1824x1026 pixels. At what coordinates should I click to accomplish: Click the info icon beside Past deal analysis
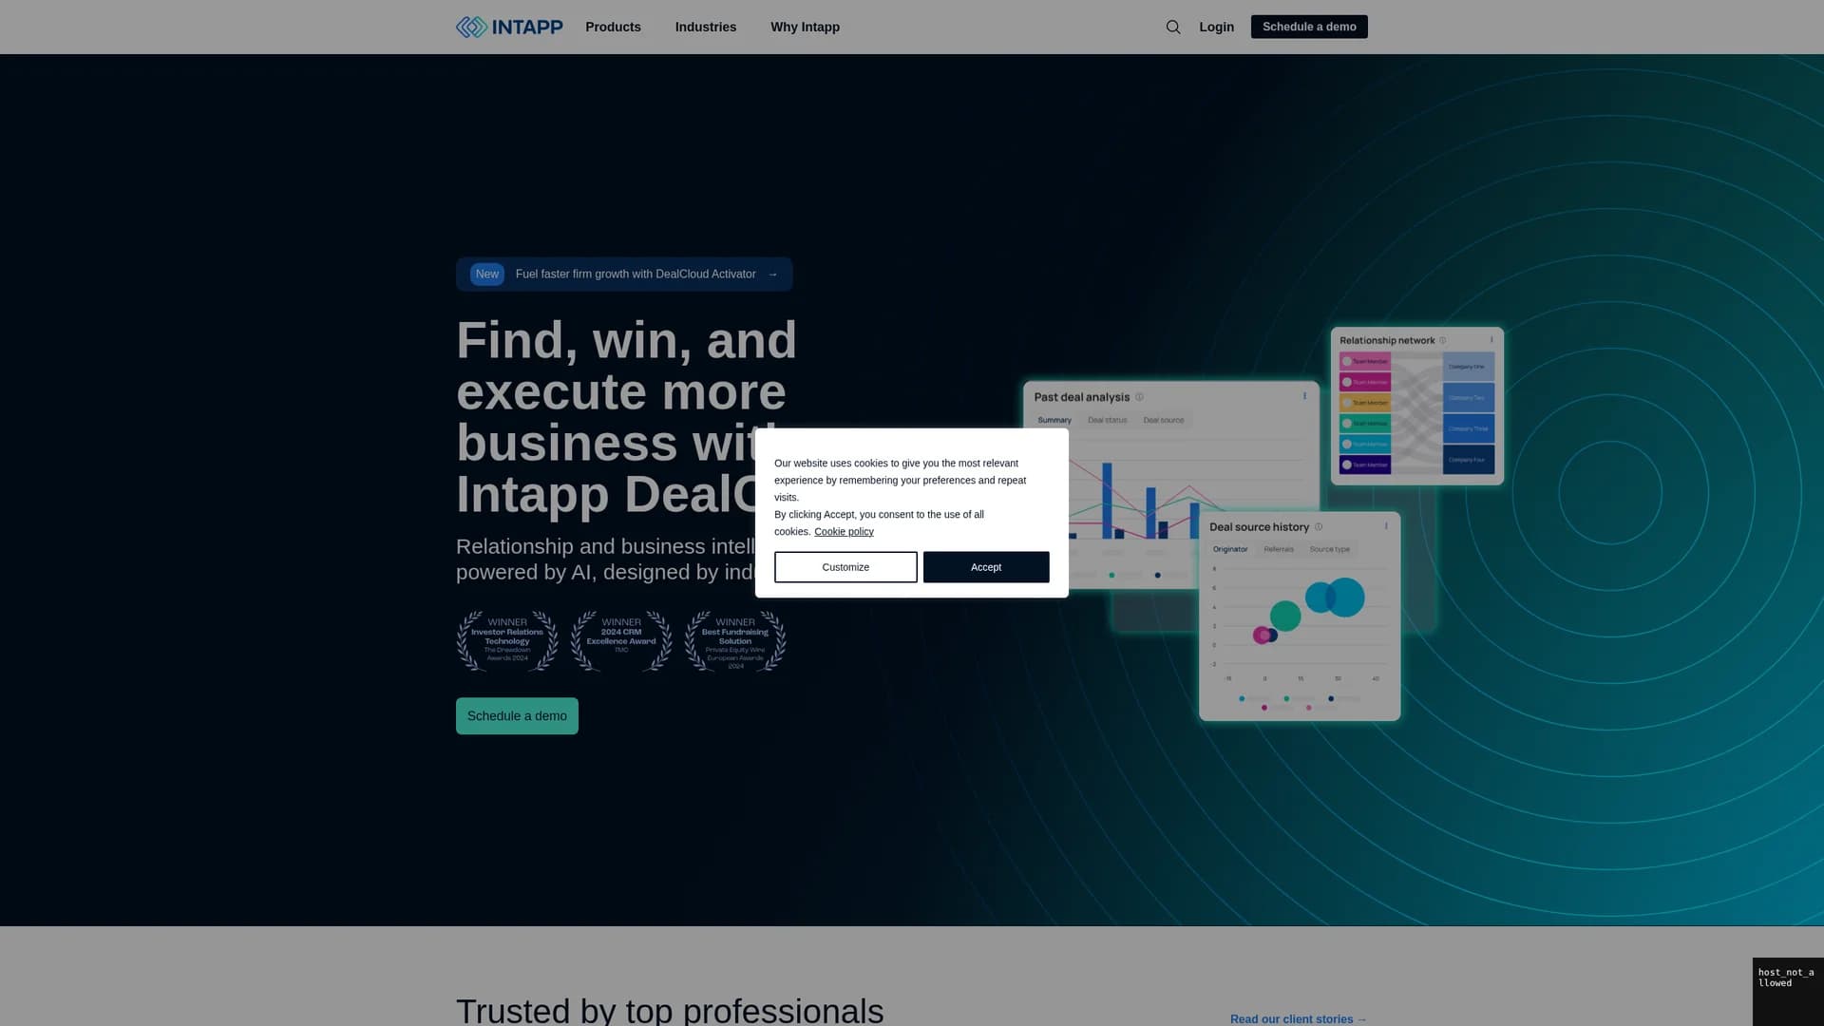[1139, 397]
